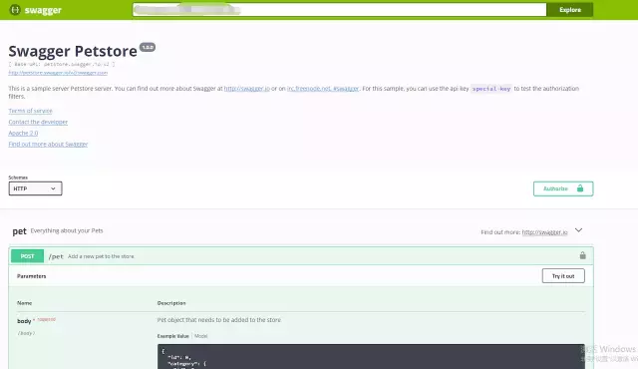Click the lock icon on POST /pet row

[582, 255]
